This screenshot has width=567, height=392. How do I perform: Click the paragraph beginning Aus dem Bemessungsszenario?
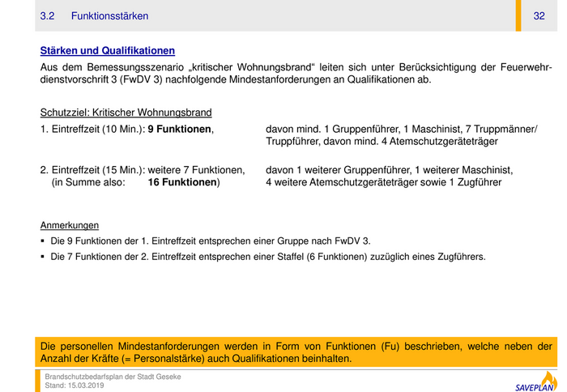point(296,74)
